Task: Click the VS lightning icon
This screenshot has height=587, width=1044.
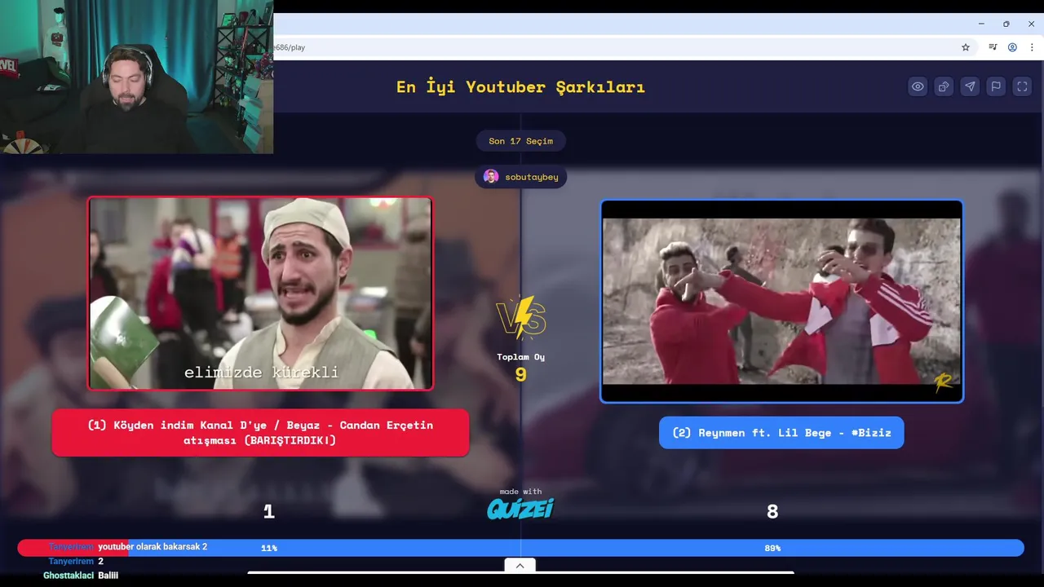Action: [x=520, y=317]
